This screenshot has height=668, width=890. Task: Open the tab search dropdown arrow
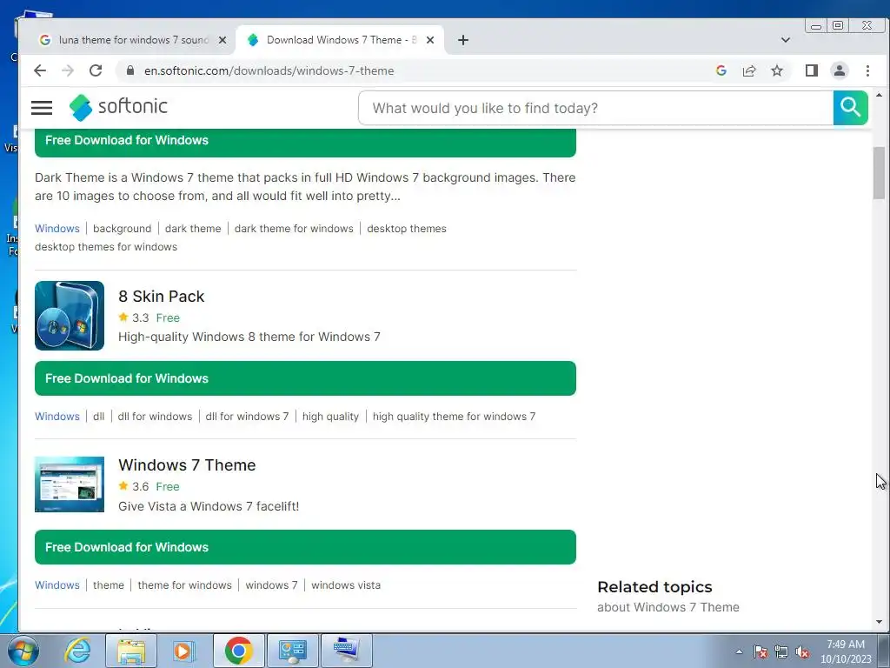[x=785, y=40]
